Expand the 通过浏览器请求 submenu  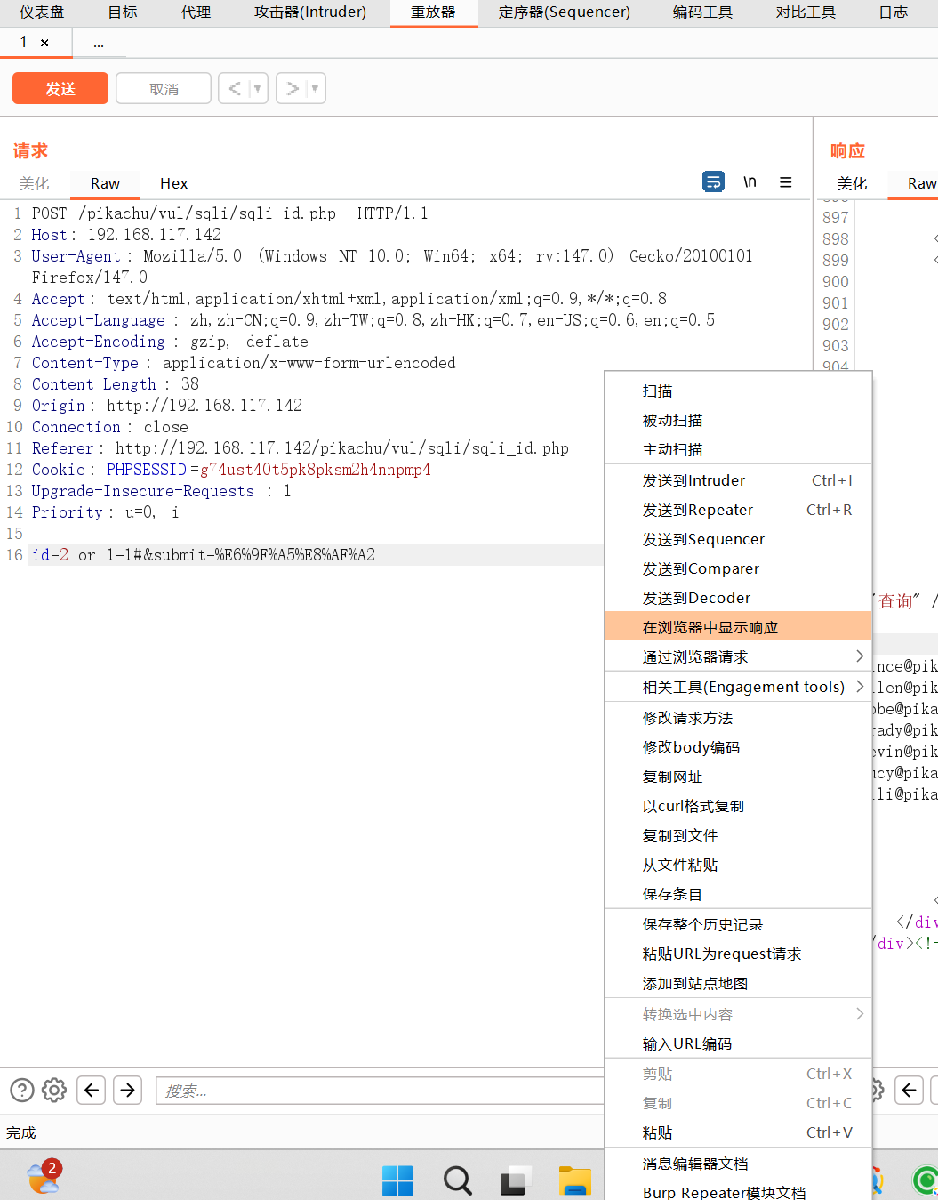[x=738, y=656]
